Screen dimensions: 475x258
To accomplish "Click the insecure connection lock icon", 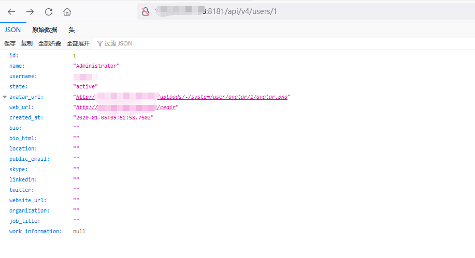I will (x=146, y=11).
